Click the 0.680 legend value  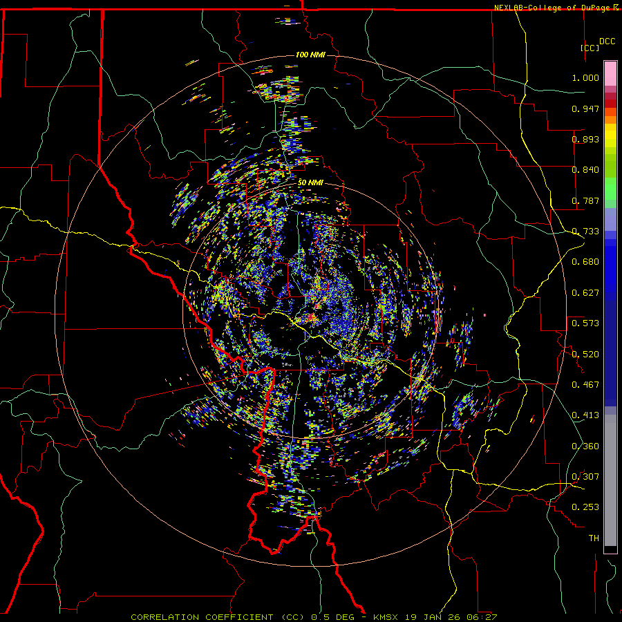(x=585, y=262)
